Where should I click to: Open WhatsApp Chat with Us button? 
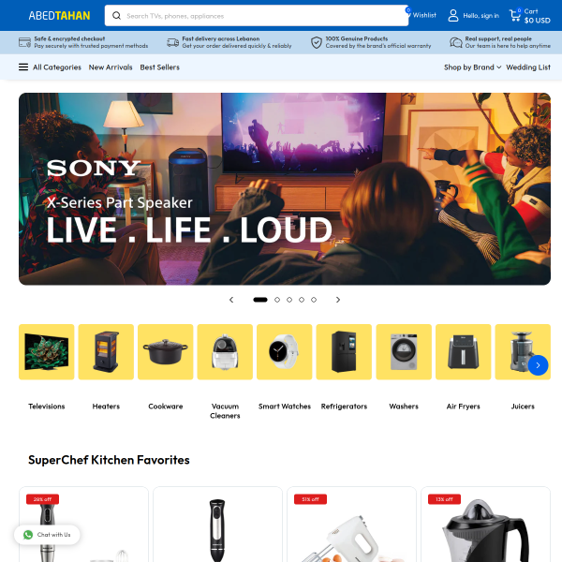tap(47, 535)
